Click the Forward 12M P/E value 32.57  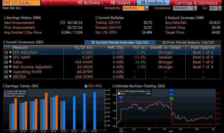[148, 27]
